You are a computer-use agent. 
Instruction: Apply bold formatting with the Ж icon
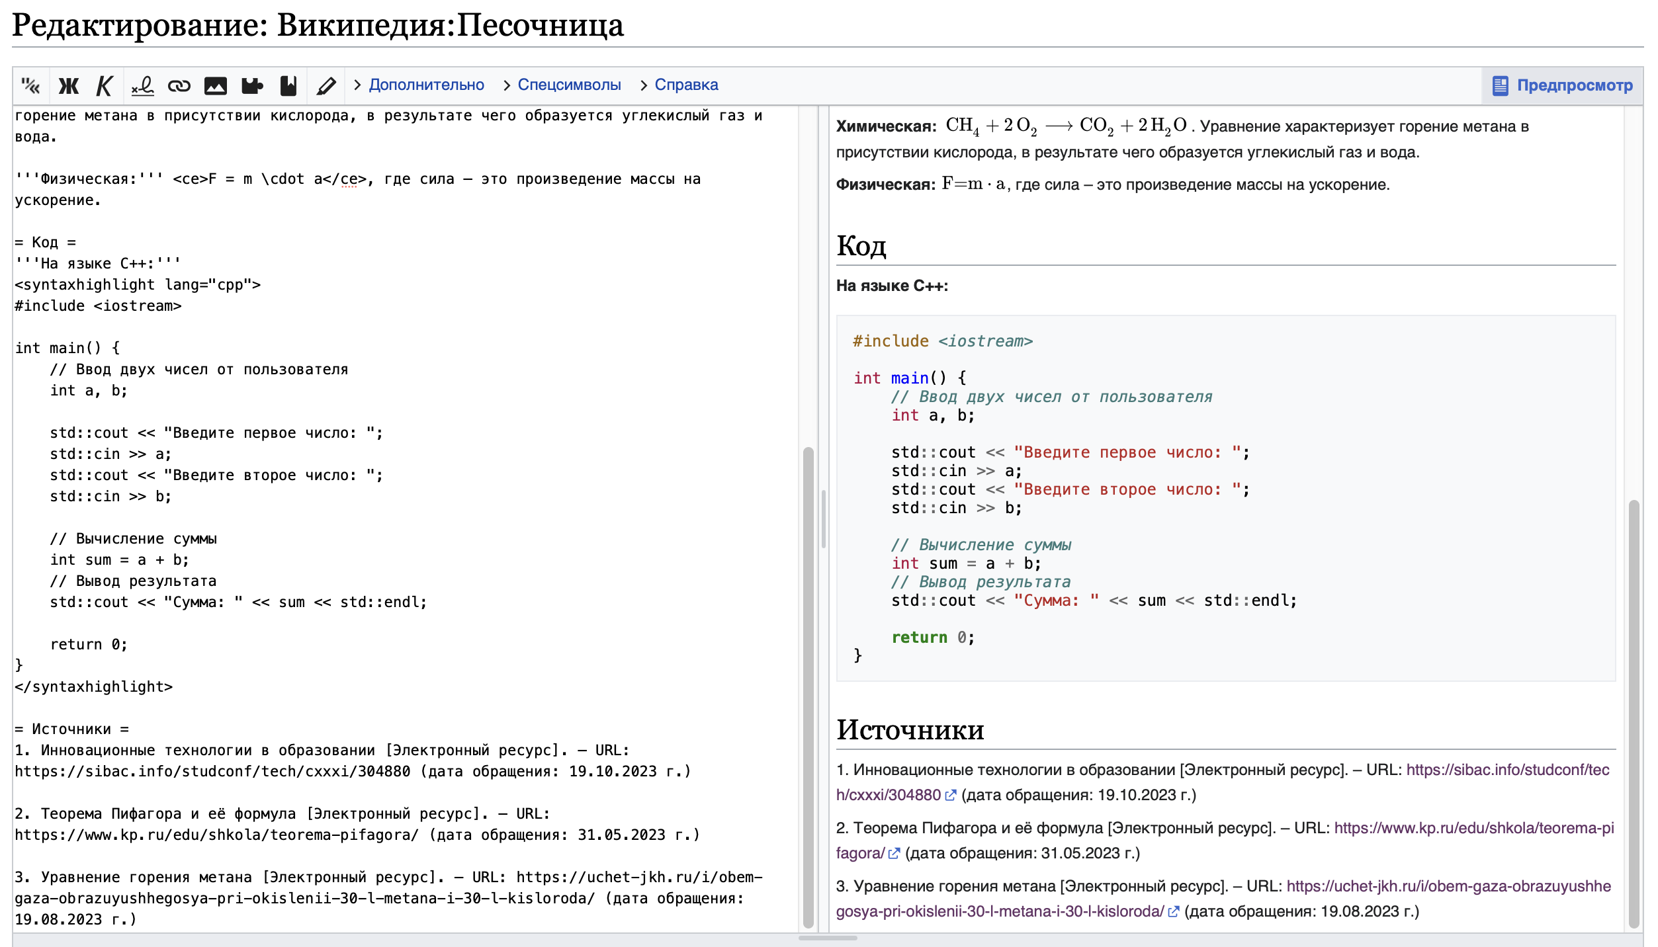68,85
